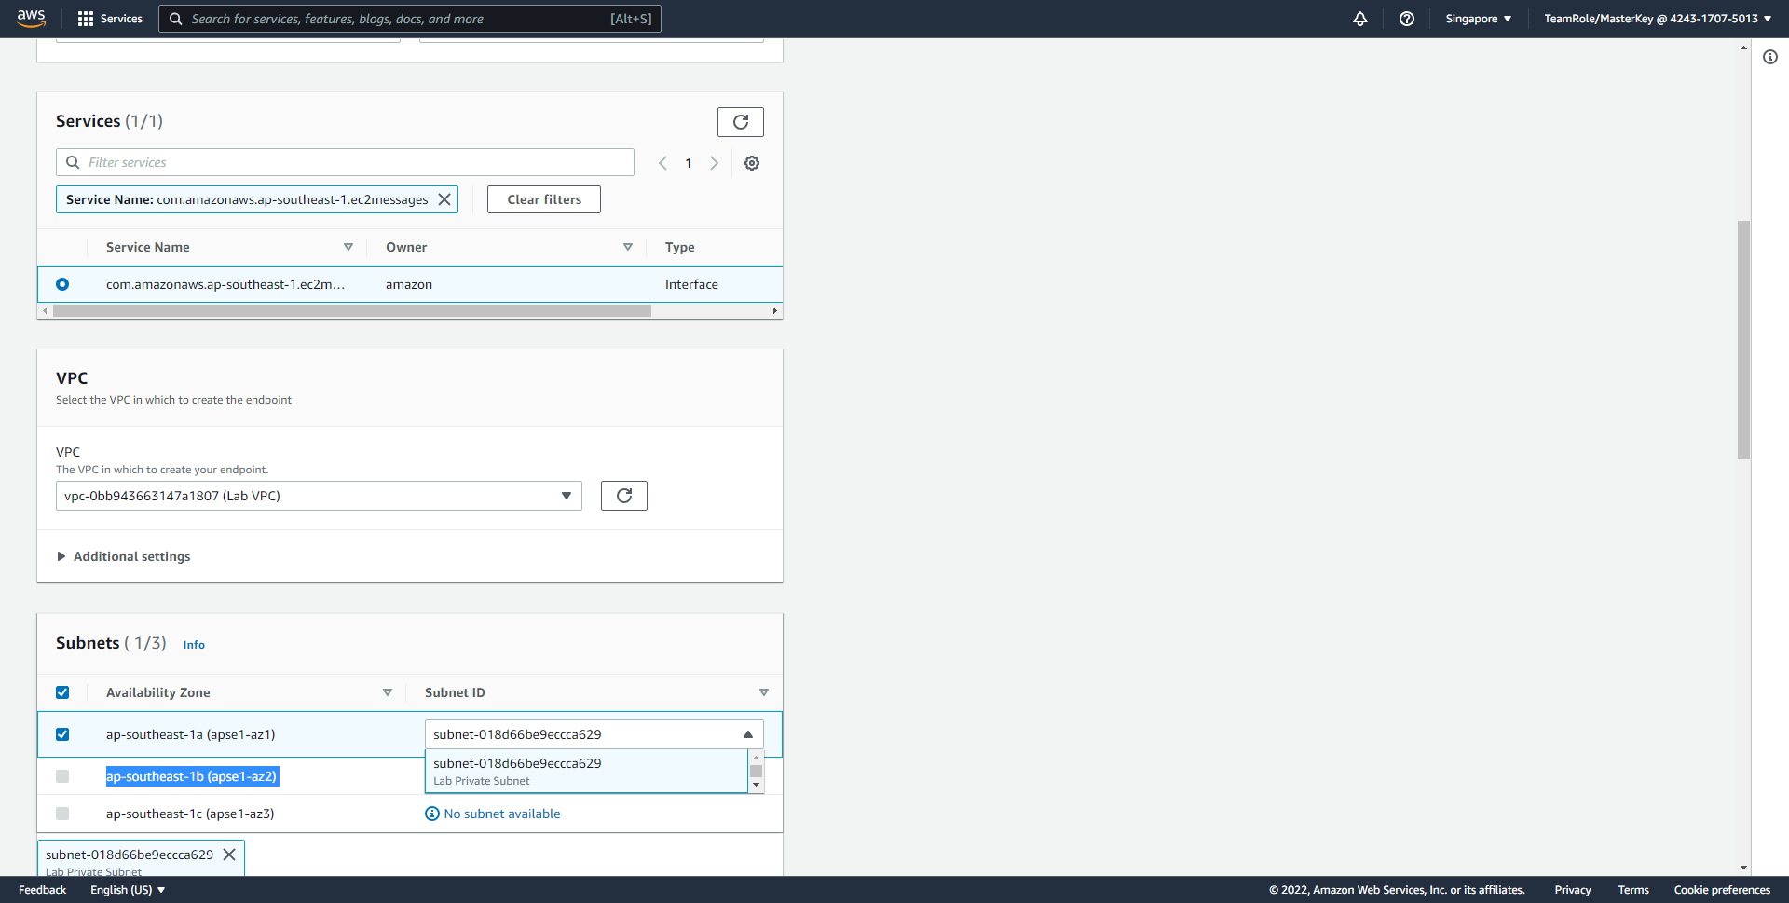
Task: Uncheck the select-all subnets checkbox
Action: (x=62, y=692)
